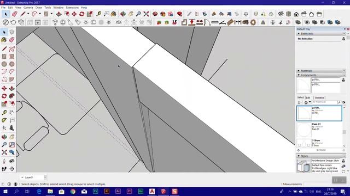The width and height of the screenshot is (350, 196).
Task: Open Chrome from the Windows taskbar
Action: tap(73, 191)
